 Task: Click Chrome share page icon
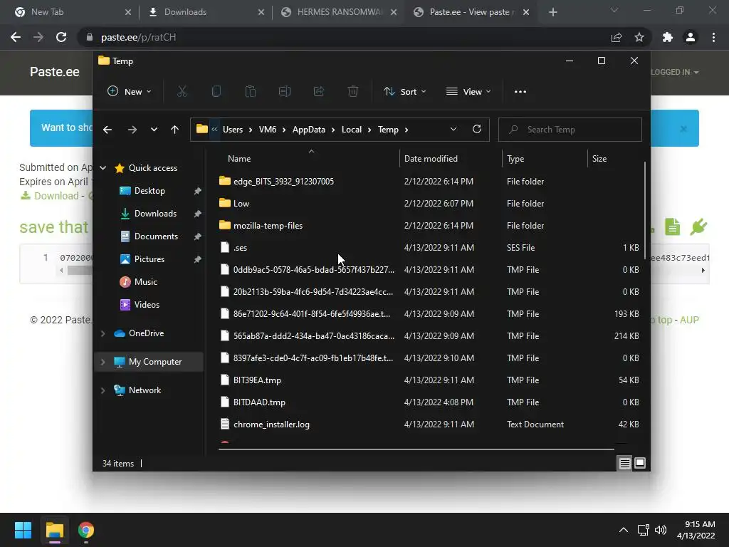(617, 37)
